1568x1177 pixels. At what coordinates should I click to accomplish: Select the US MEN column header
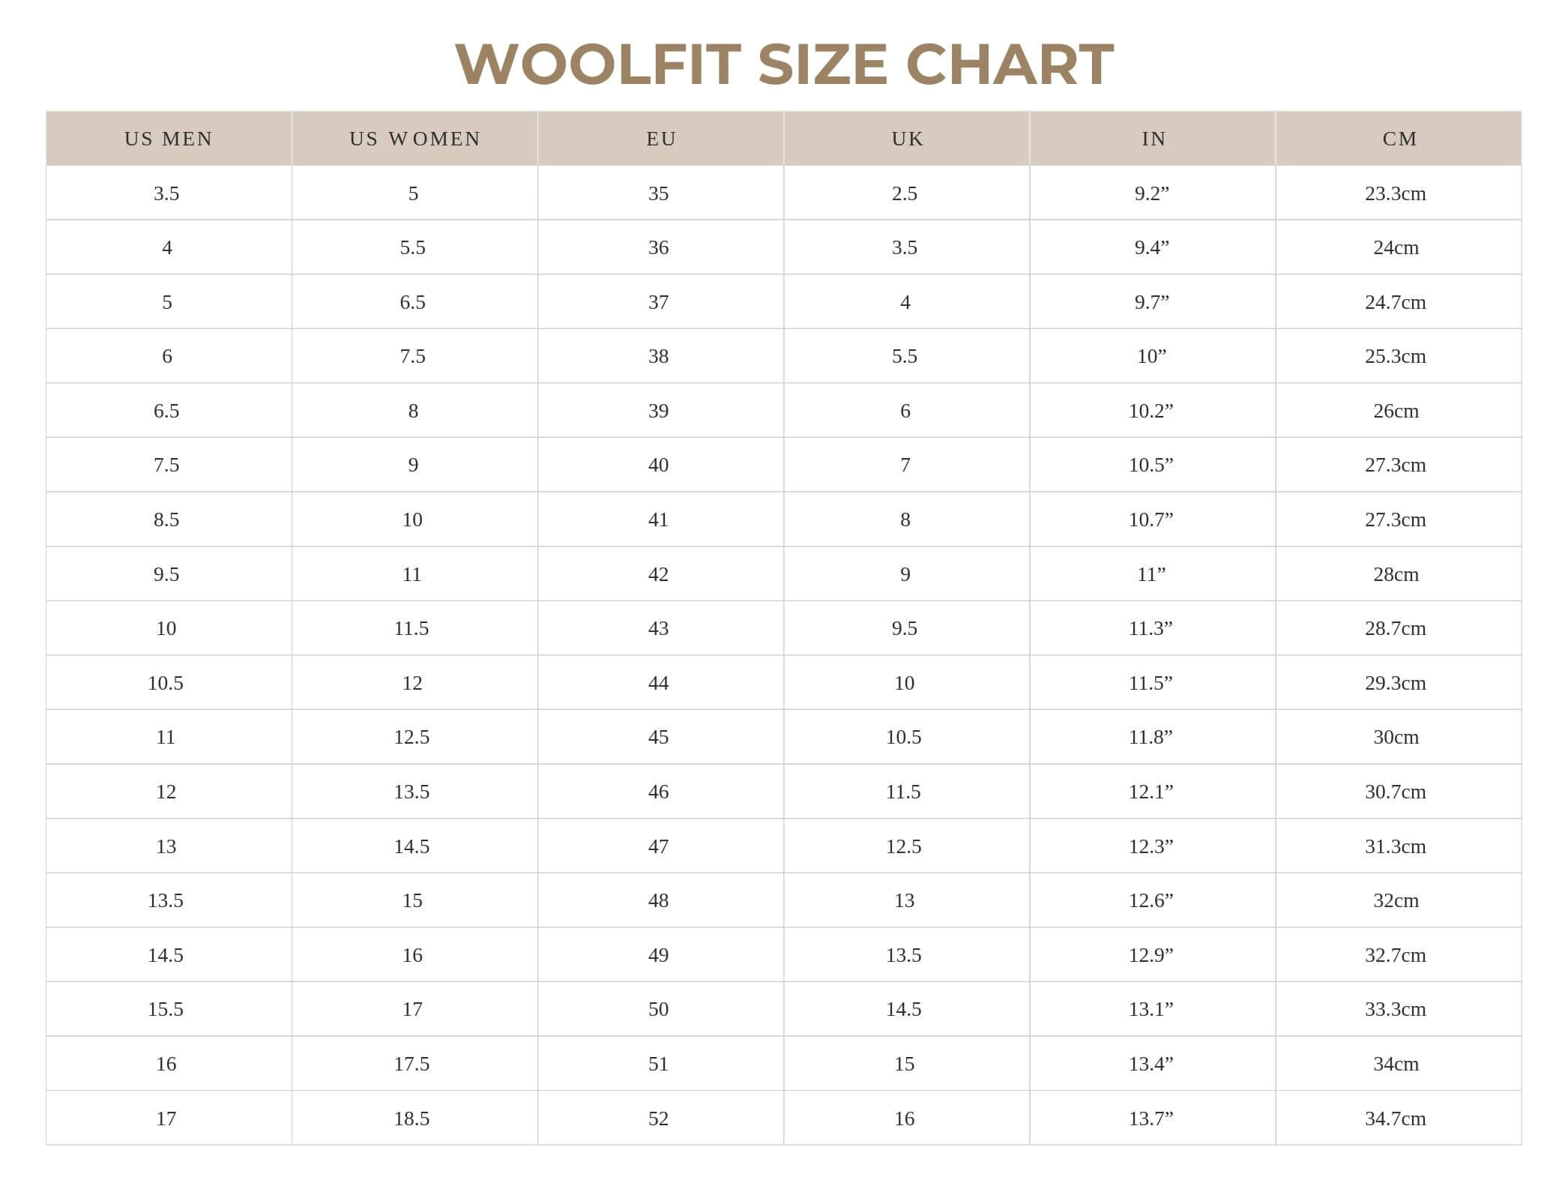click(169, 139)
